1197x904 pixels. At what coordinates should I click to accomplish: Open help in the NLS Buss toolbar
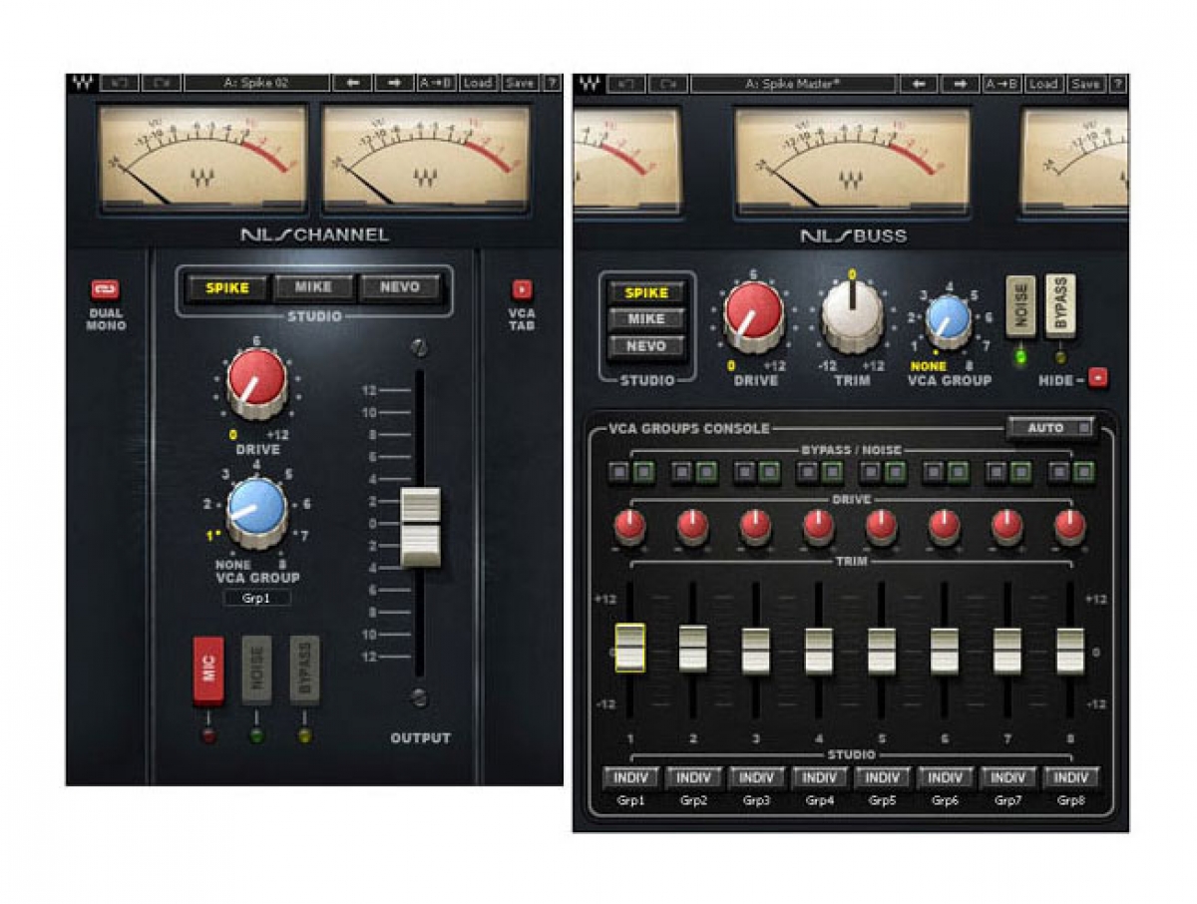point(1116,84)
